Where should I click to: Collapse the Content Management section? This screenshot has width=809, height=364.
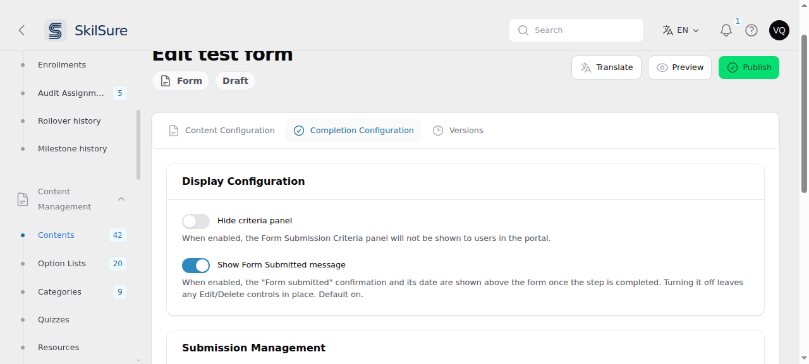[x=121, y=199]
